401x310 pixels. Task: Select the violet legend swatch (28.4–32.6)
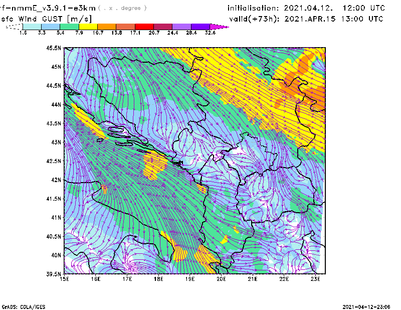[x=200, y=27]
